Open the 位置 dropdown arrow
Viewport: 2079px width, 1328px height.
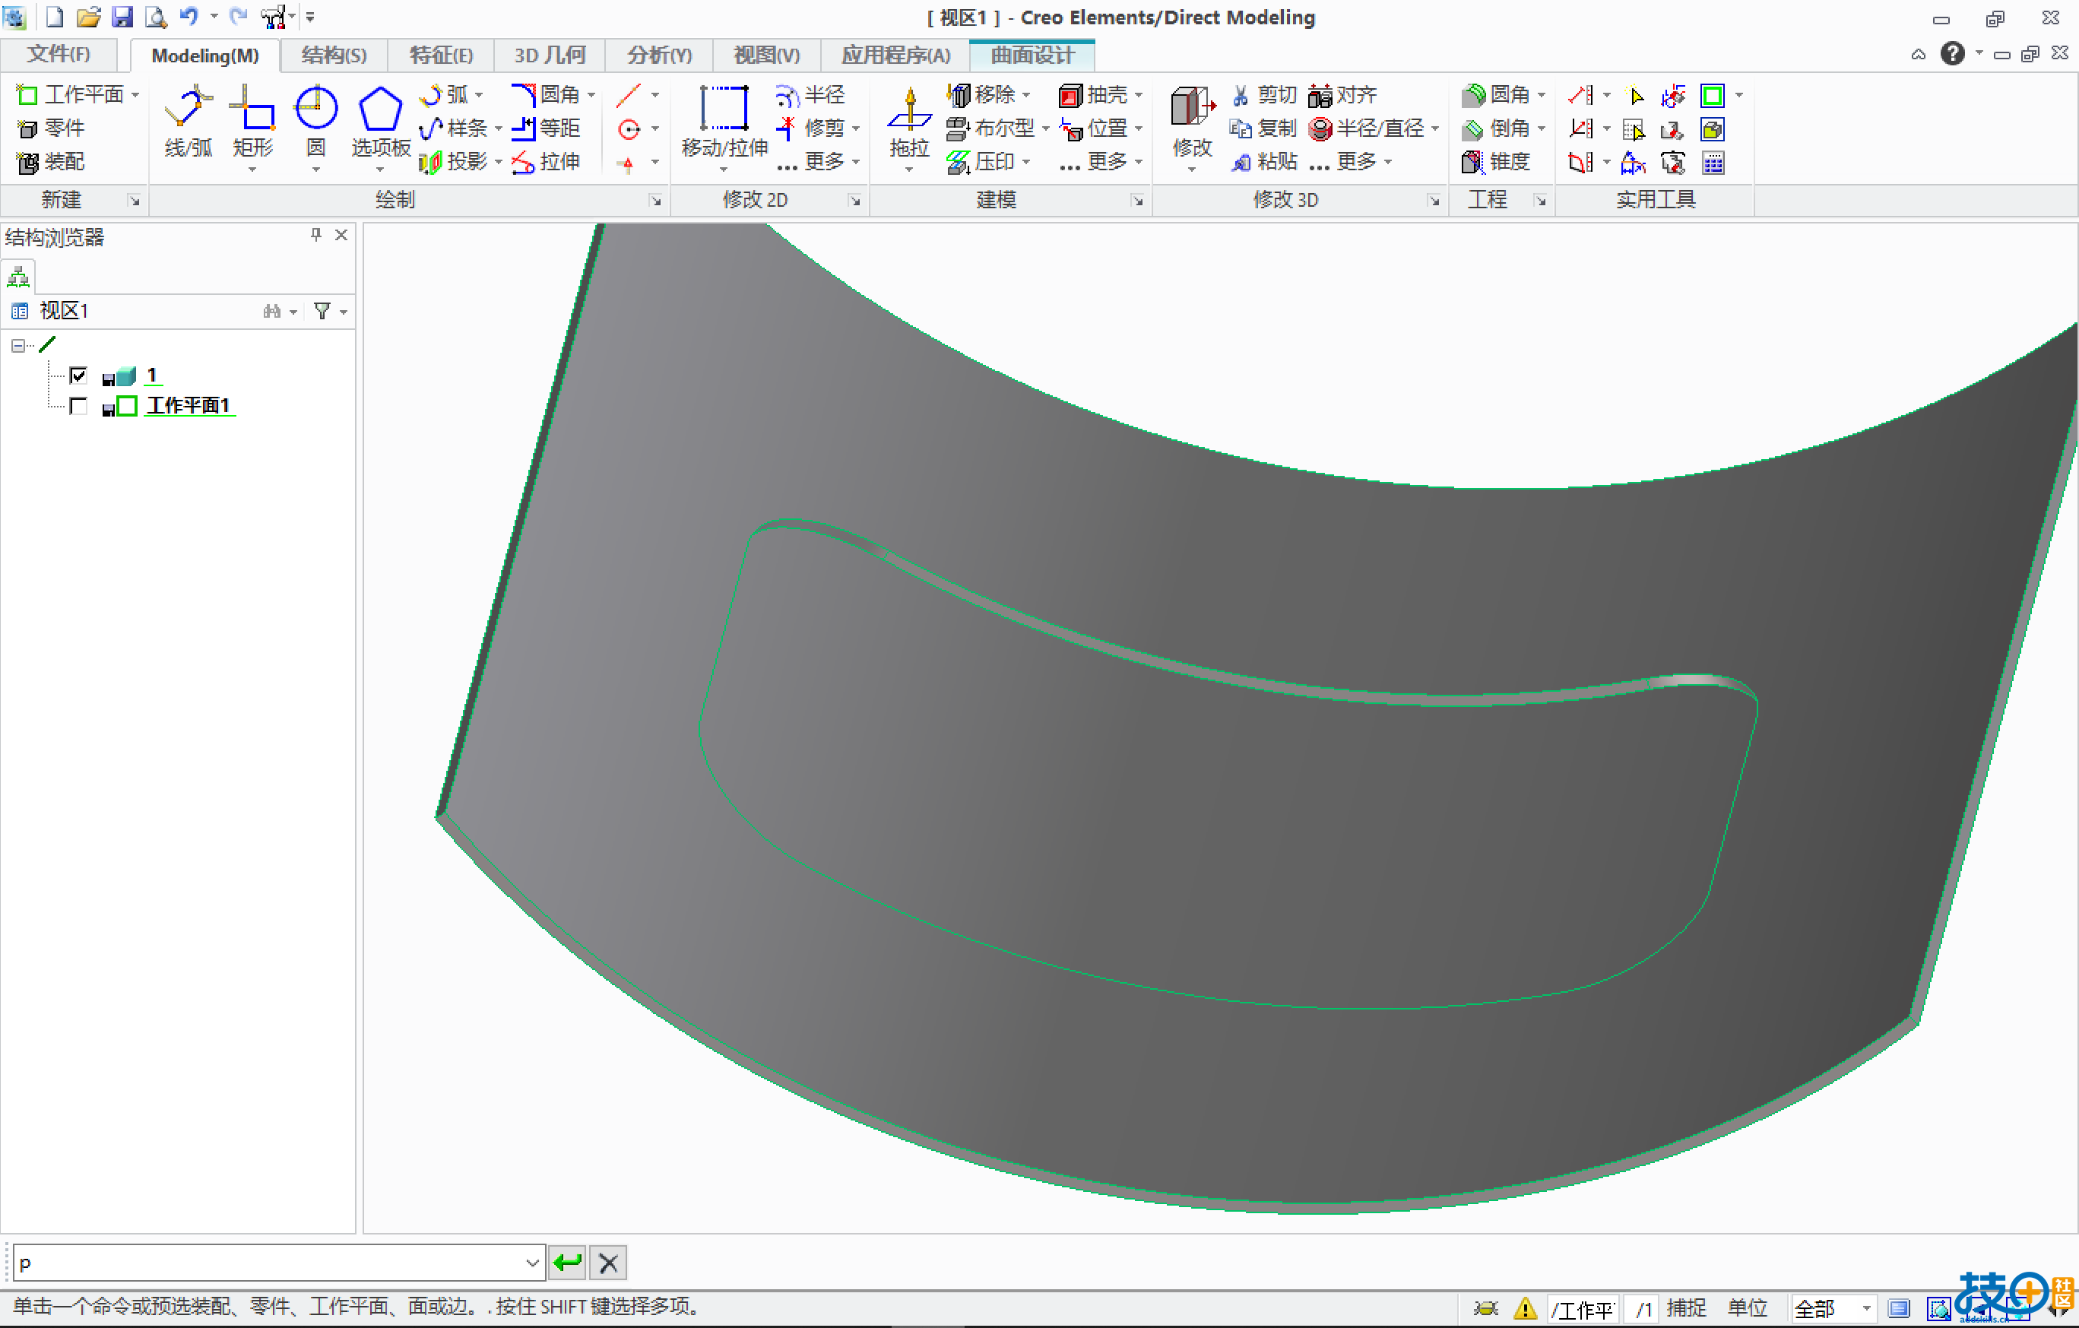coord(1139,128)
